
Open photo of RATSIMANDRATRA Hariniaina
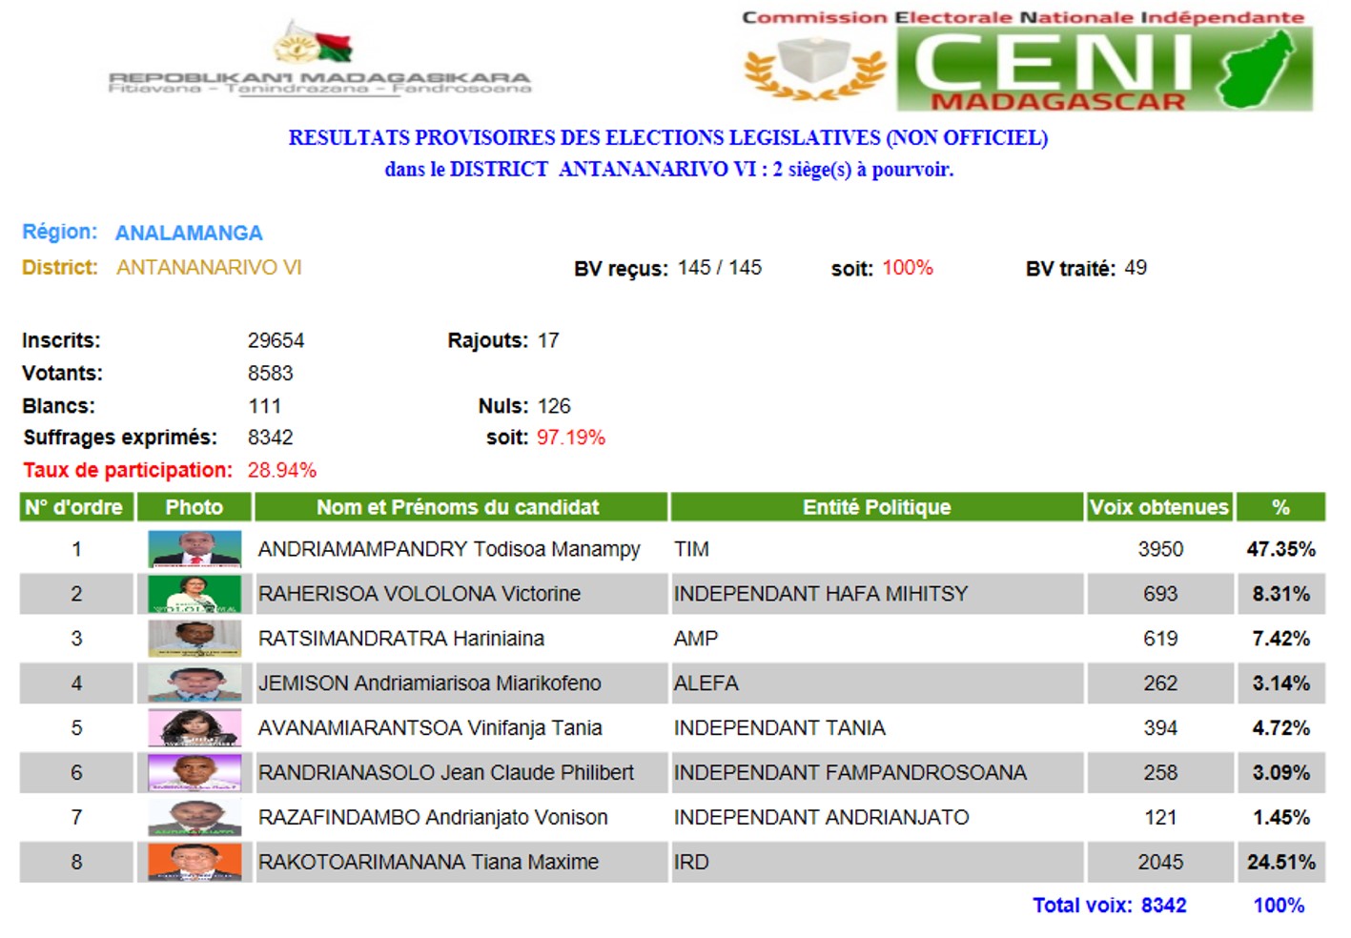[x=194, y=639]
